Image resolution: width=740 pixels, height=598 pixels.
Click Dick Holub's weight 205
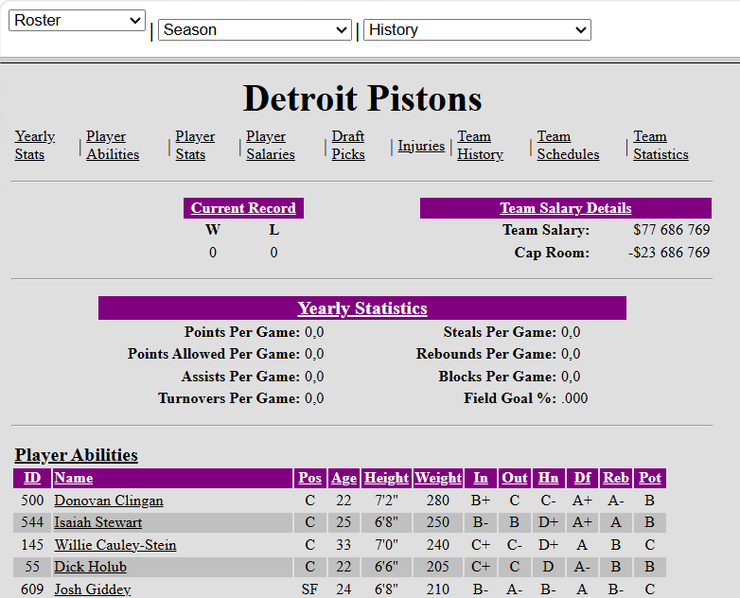tap(438, 567)
